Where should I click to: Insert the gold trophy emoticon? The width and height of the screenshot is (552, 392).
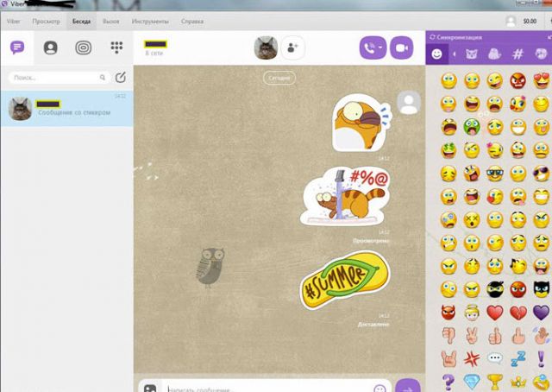pos(494,382)
